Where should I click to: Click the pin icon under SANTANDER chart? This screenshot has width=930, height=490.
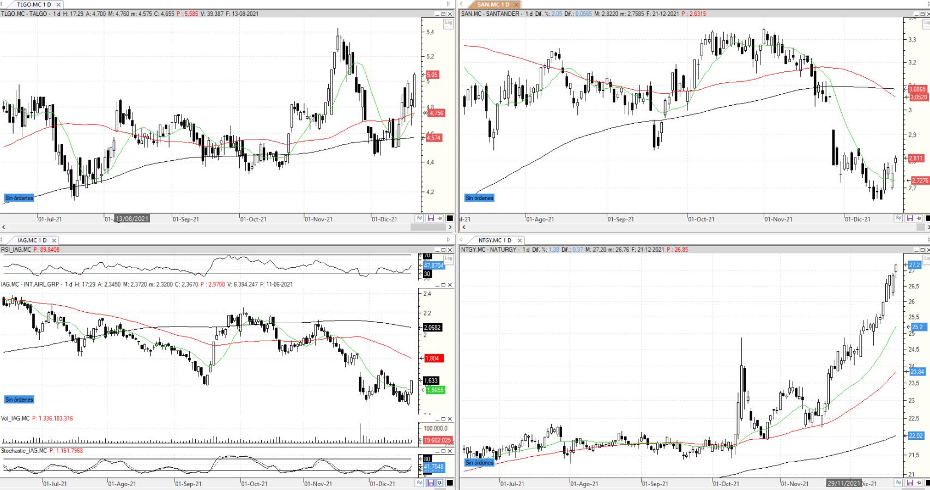click(918, 218)
